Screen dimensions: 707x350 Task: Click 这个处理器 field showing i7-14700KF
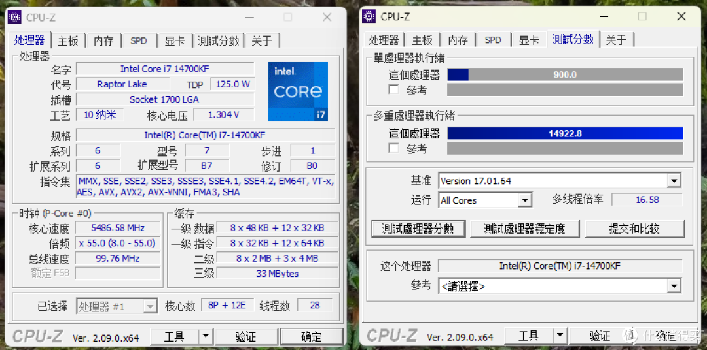560,266
